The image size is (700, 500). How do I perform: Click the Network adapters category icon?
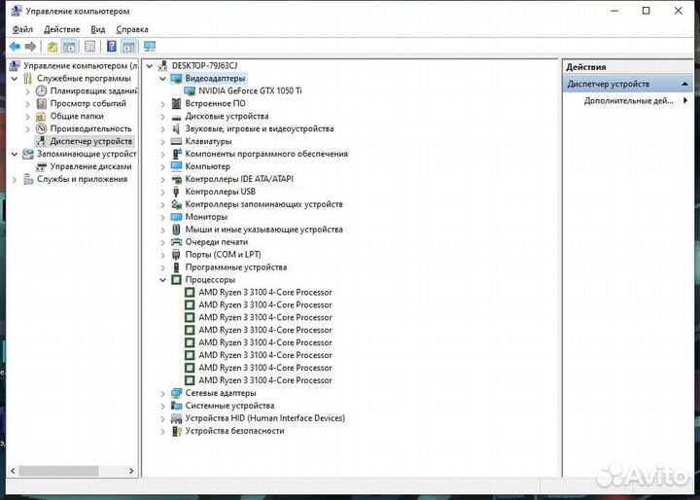[x=176, y=393]
